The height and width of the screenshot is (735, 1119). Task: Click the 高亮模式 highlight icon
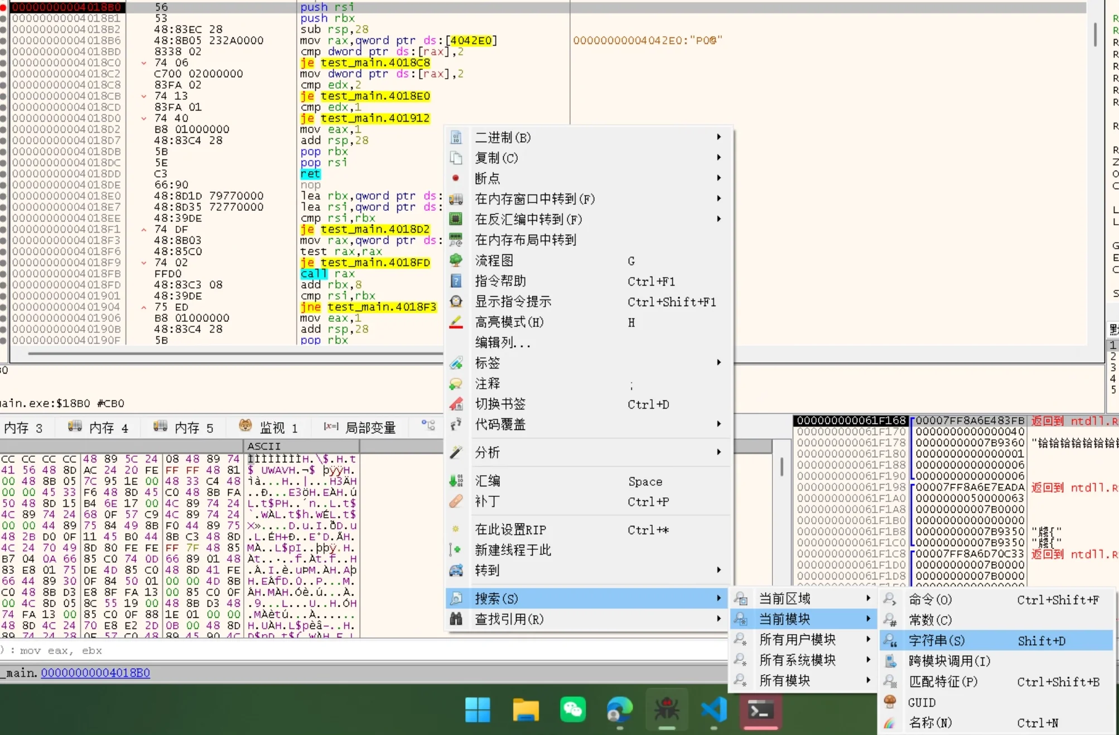pyautogui.click(x=456, y=322)
